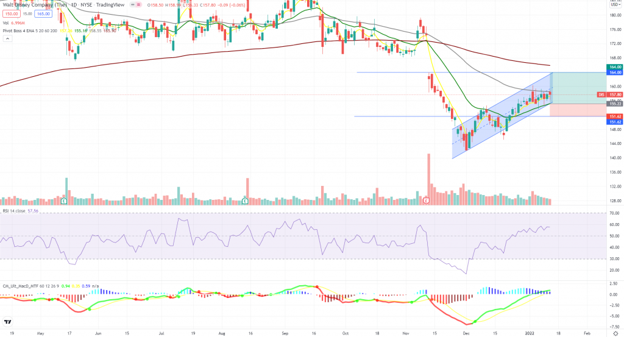Select the blue parallel channel drawing
This screenshot has height=337, width=624.
[x=502, y=116]
